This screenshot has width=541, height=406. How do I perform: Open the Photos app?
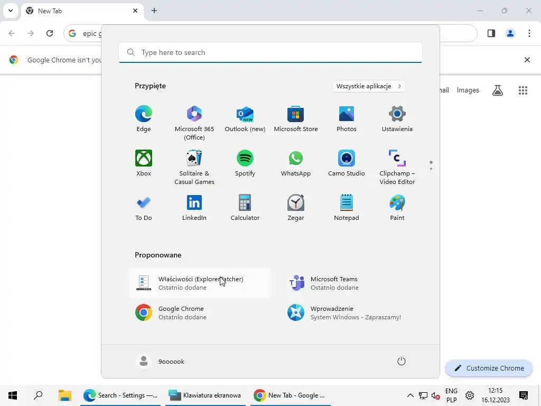click(x=347, y=119)
